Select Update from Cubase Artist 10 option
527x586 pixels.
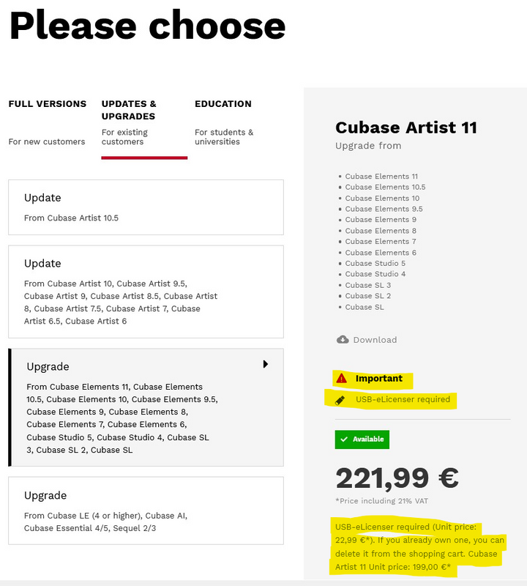[x=146, y=291]
